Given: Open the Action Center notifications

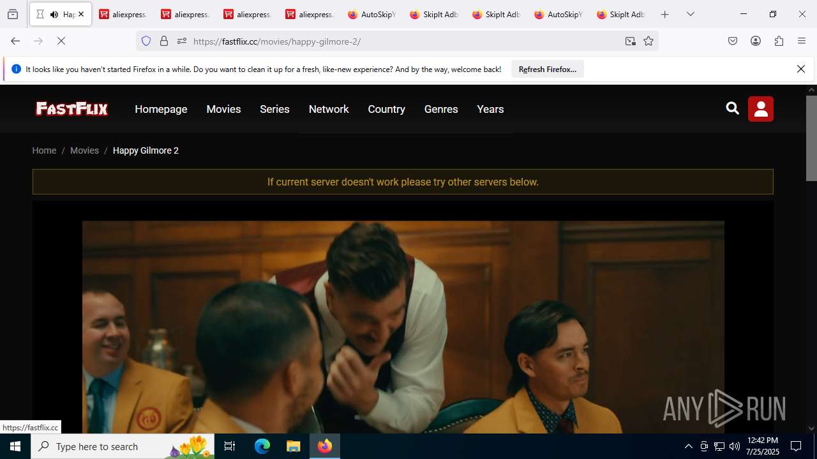Looking at the screenshot, I should click(796, 446).
